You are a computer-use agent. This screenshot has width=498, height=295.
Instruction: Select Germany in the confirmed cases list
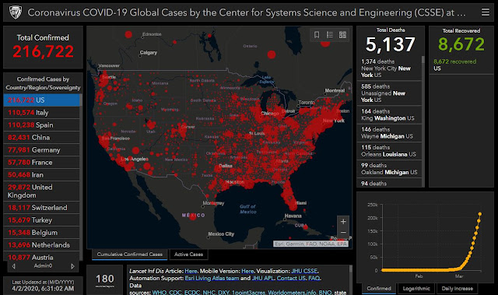click(x=41, y=150)
